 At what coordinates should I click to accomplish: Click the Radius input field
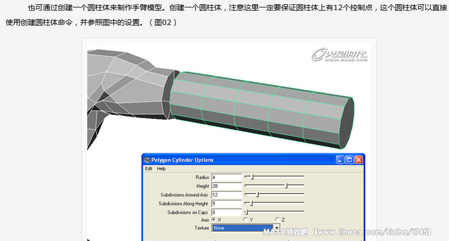pyautogui.click(x=225, y=178)
